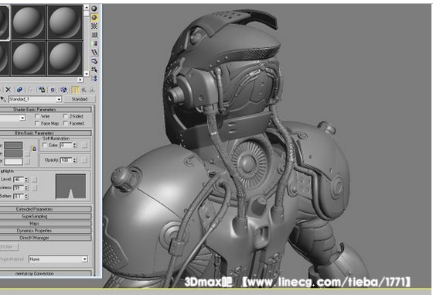The image size is (433, 295).
Task: Click the Select by Material icon
Action: 94,70
